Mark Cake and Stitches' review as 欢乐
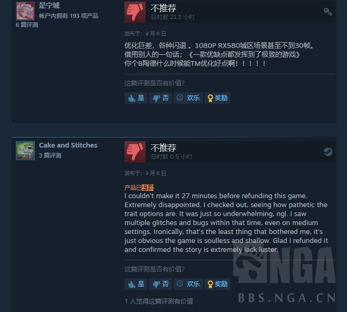The image size is (347, 312). 188,284
